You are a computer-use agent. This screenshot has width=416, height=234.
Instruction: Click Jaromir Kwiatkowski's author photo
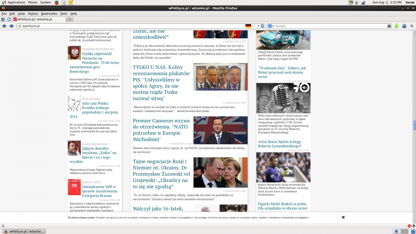pos(74,148)
